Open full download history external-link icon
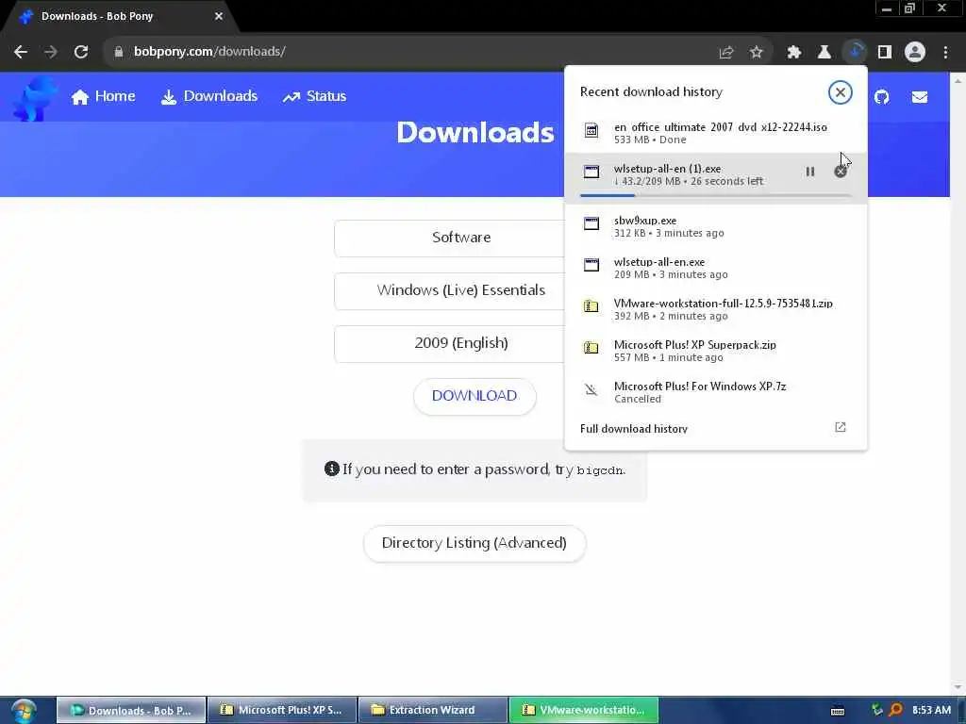Viewport: 966px width, 724px height. click(841, 427)
